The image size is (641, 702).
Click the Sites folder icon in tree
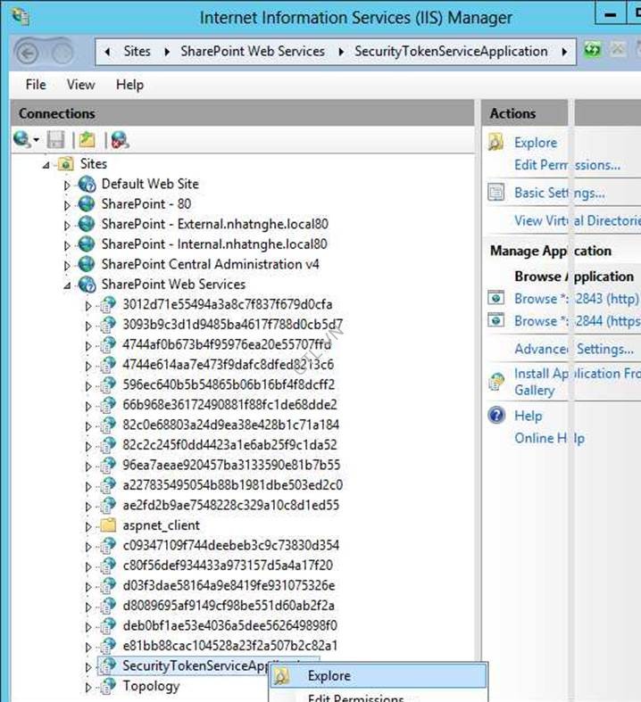pos(65,164)
